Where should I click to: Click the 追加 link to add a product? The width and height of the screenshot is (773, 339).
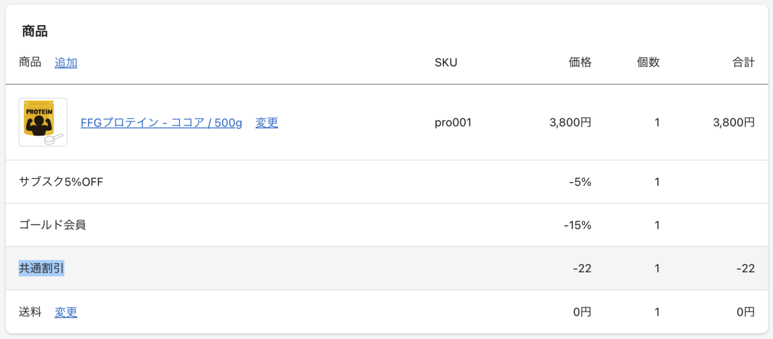(x=66, y=63)
